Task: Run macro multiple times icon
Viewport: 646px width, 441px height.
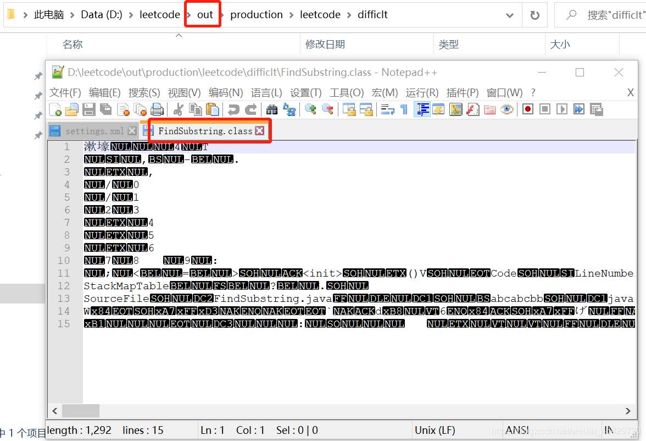Action: [579, 109]
